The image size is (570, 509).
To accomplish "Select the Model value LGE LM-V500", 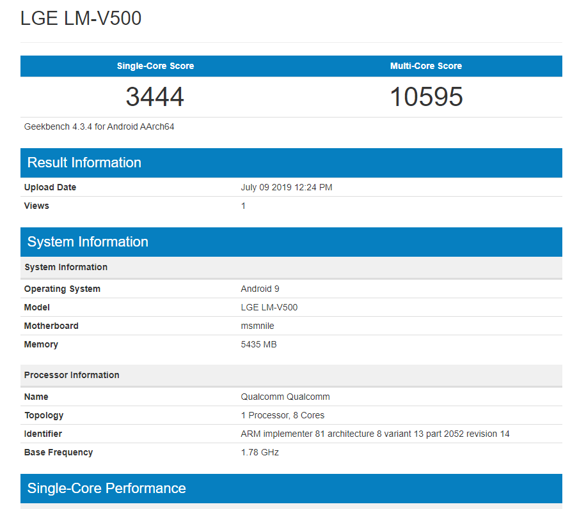I will point(269,307).
